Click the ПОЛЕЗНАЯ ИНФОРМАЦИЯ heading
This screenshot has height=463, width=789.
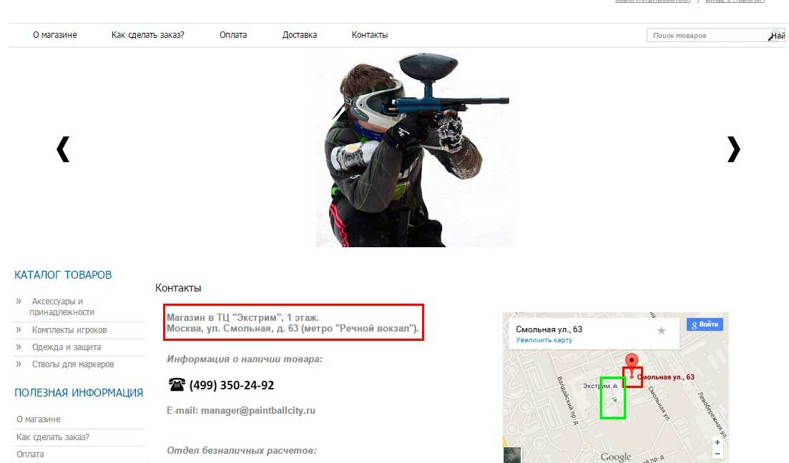tap(79, 392)
